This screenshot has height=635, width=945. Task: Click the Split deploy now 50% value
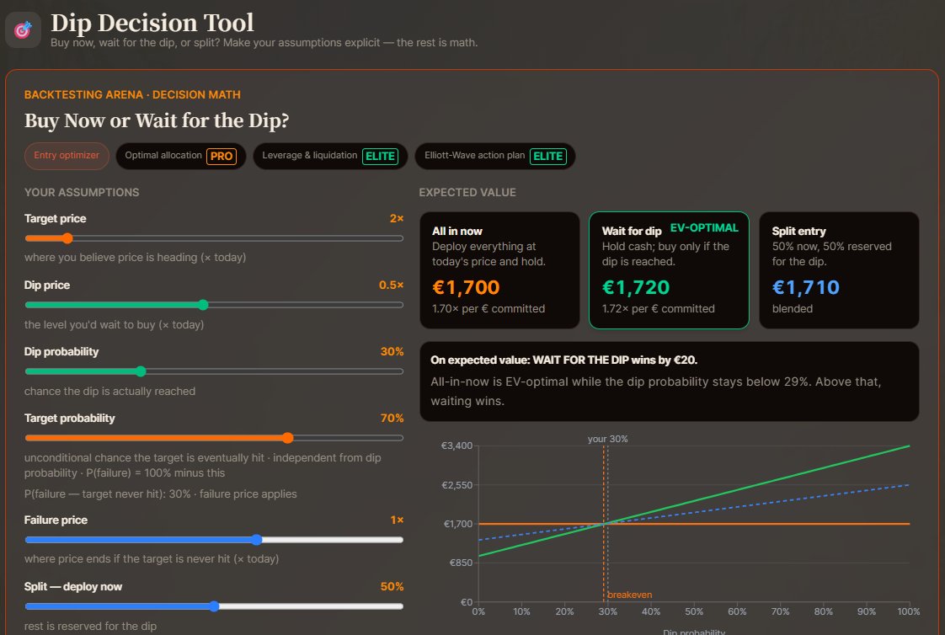point(392,586)
